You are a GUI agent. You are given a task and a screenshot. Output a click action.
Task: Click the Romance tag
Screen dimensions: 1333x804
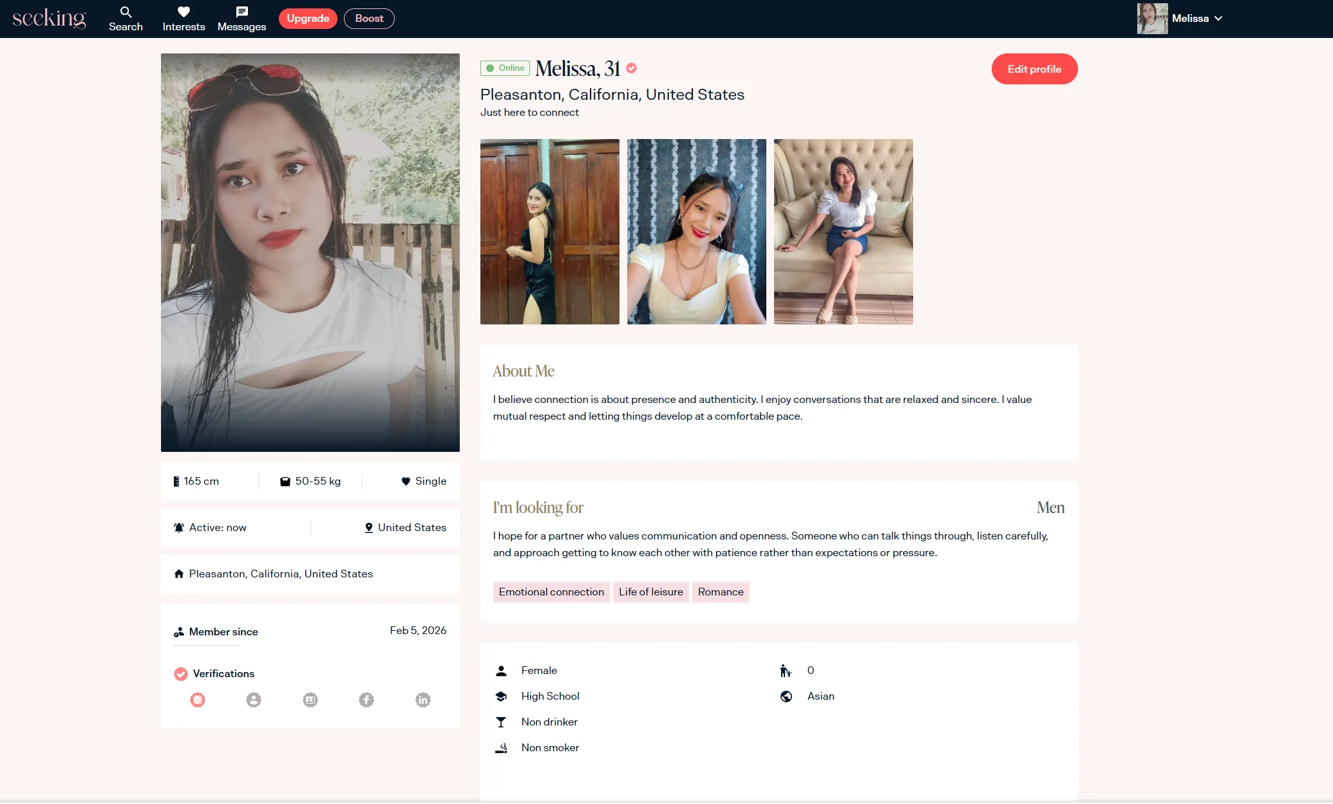point(721,592)
